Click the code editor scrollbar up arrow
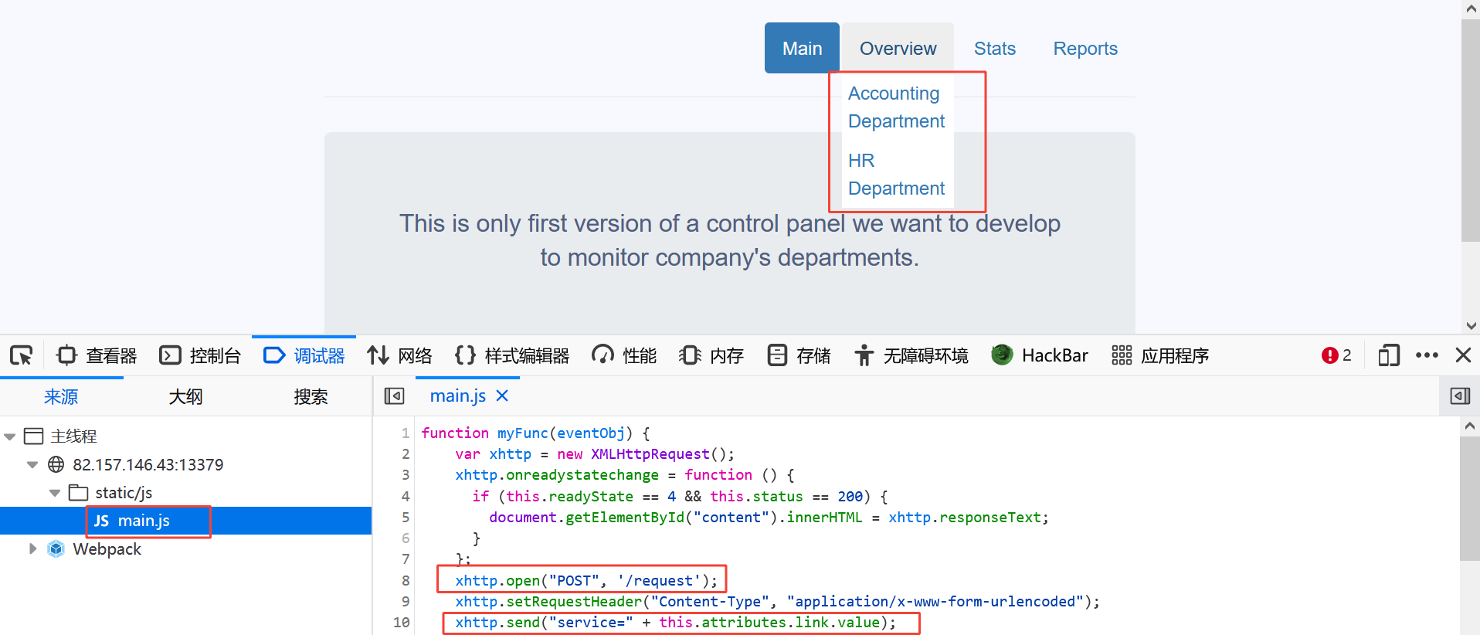1480x635 pixels. click(x=1469, y=426)
